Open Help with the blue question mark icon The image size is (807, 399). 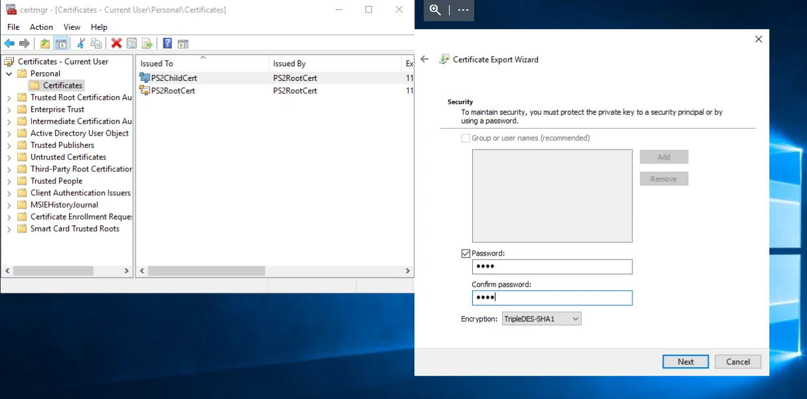[x=167, y=43]
